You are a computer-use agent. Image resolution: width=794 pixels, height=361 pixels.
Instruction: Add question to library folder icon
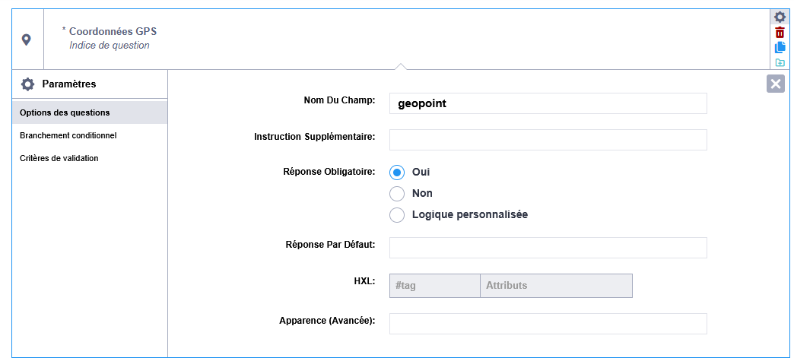click(780, 62)
